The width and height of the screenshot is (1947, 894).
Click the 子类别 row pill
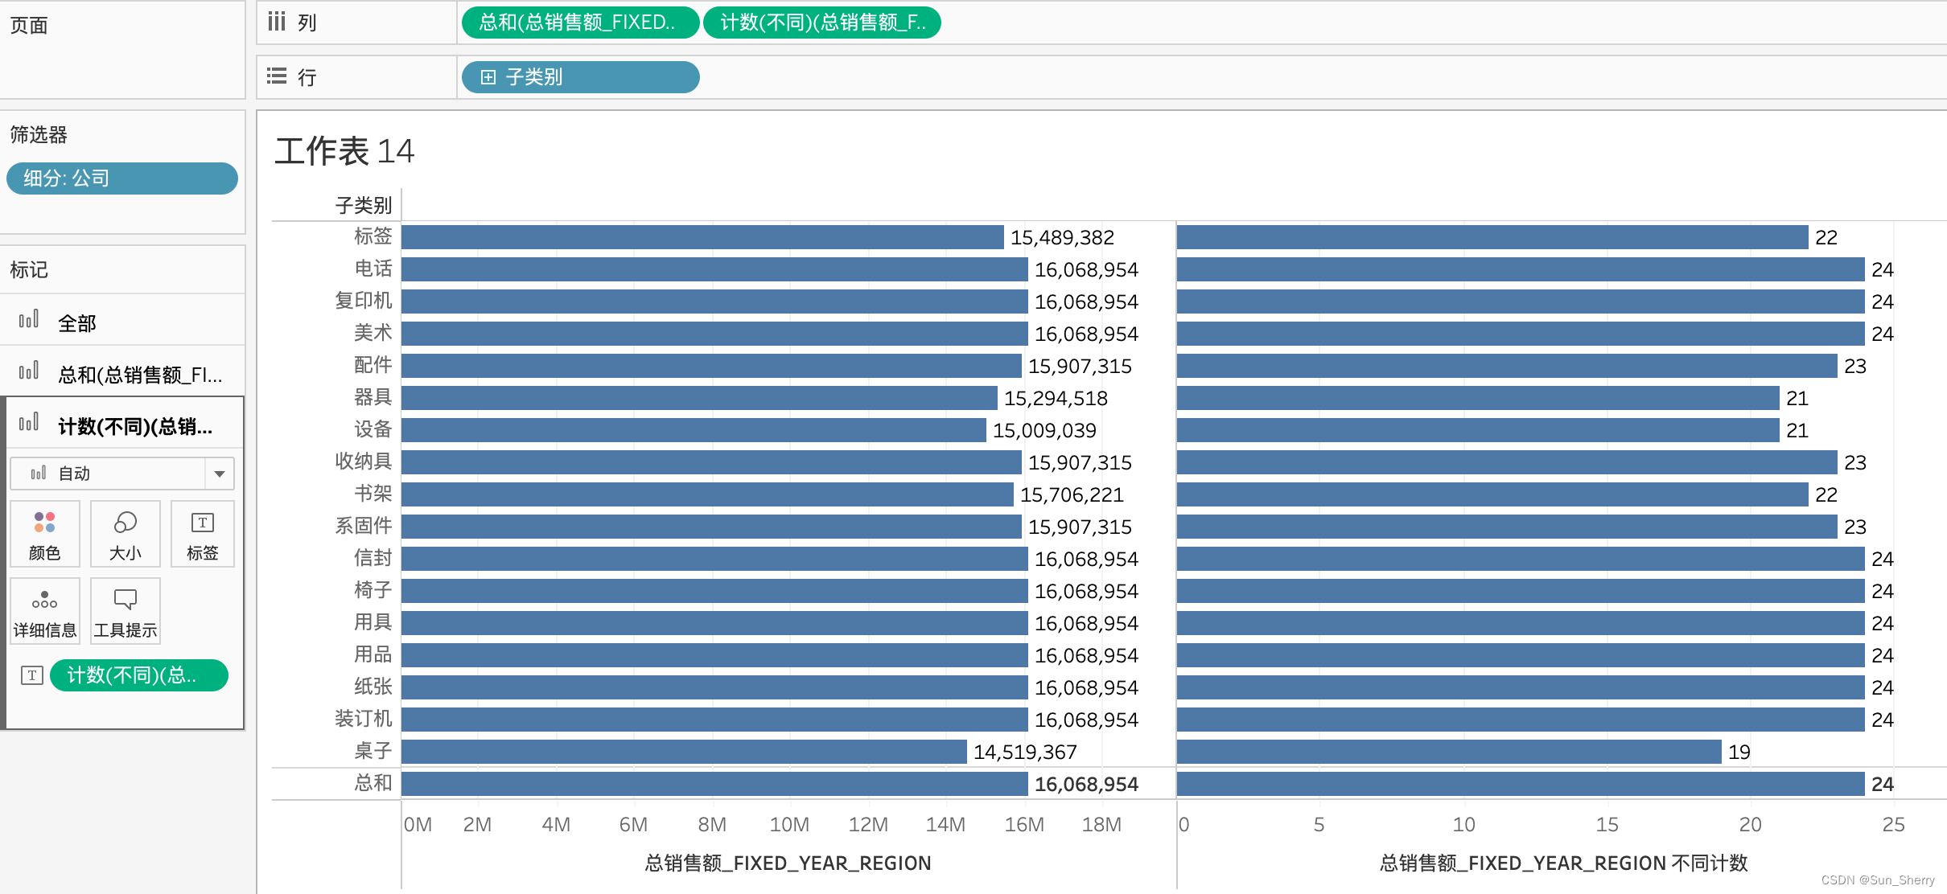click(x=580, y=77)
